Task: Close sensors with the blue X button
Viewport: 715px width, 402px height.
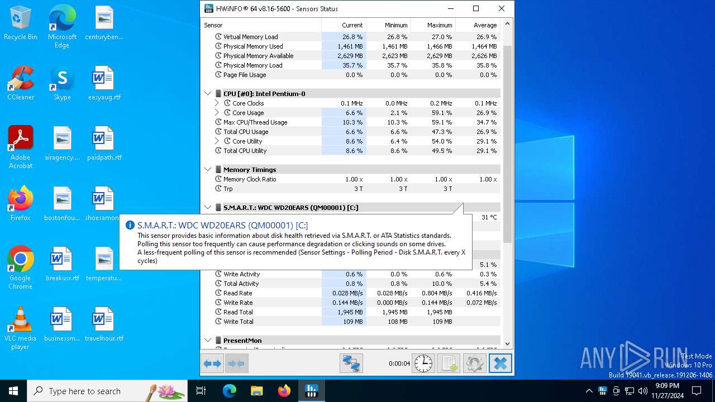Action: click(x=500, y=363)
